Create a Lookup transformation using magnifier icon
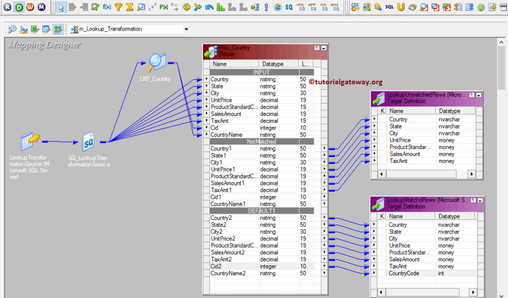508x298 pixels. [x=141, y=7]
